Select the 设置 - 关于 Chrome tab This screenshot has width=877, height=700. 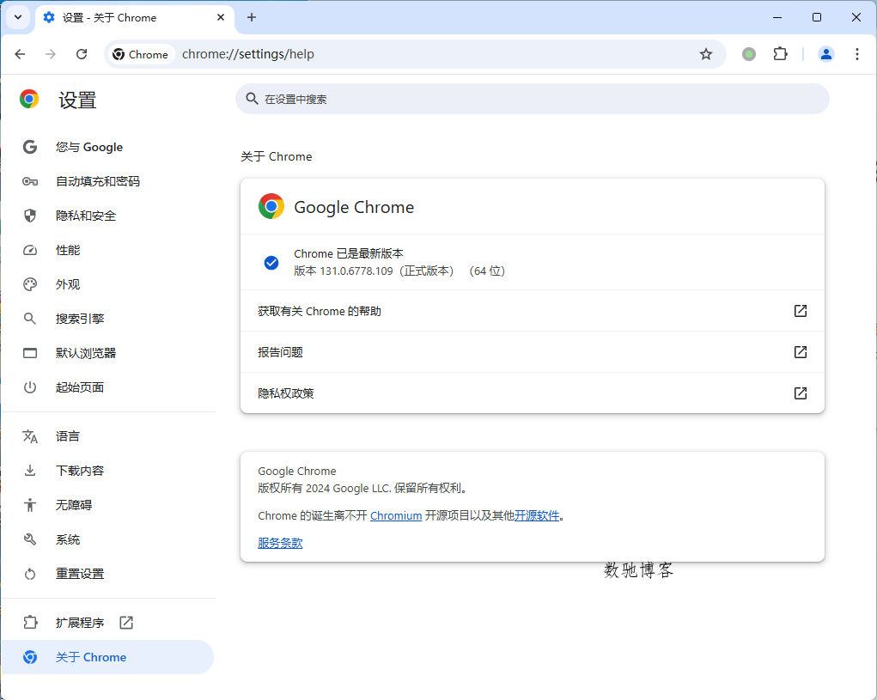[134, 18]
